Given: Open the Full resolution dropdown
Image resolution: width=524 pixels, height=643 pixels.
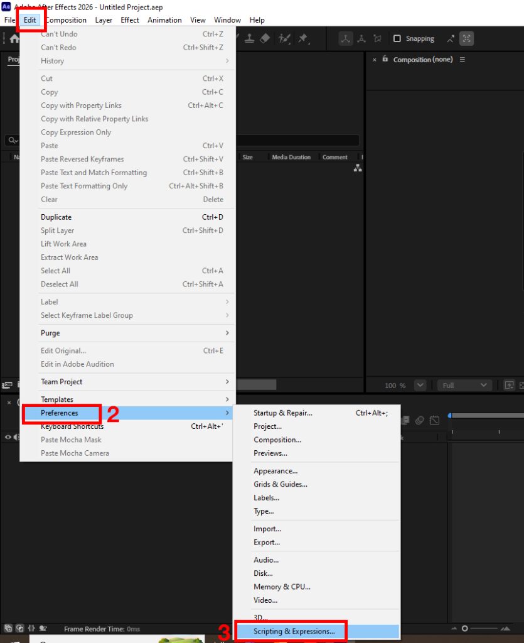Looking at the screenshot, I should tap(464, 385).
